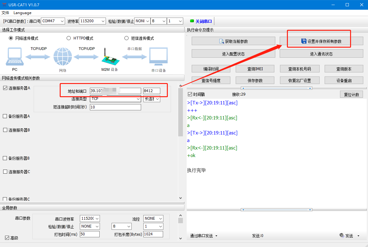Viewport: 368px width, 247px height.
Task: Toggle the 时间戳 checkbox
Action: click(x=190, y=94)
